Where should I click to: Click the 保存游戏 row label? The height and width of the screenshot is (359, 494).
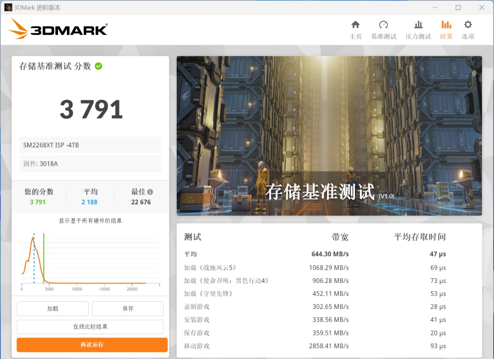(x=197, y=333)
